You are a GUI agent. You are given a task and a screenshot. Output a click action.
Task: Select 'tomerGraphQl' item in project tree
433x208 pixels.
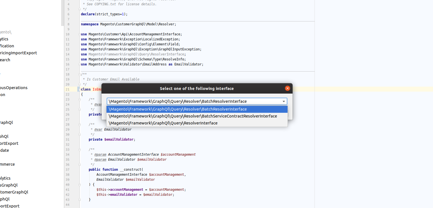coord(14,192)
